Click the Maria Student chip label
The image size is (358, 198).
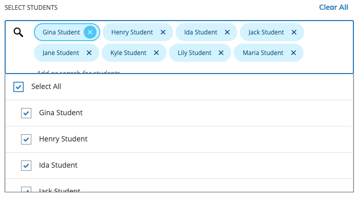[263, 53]
